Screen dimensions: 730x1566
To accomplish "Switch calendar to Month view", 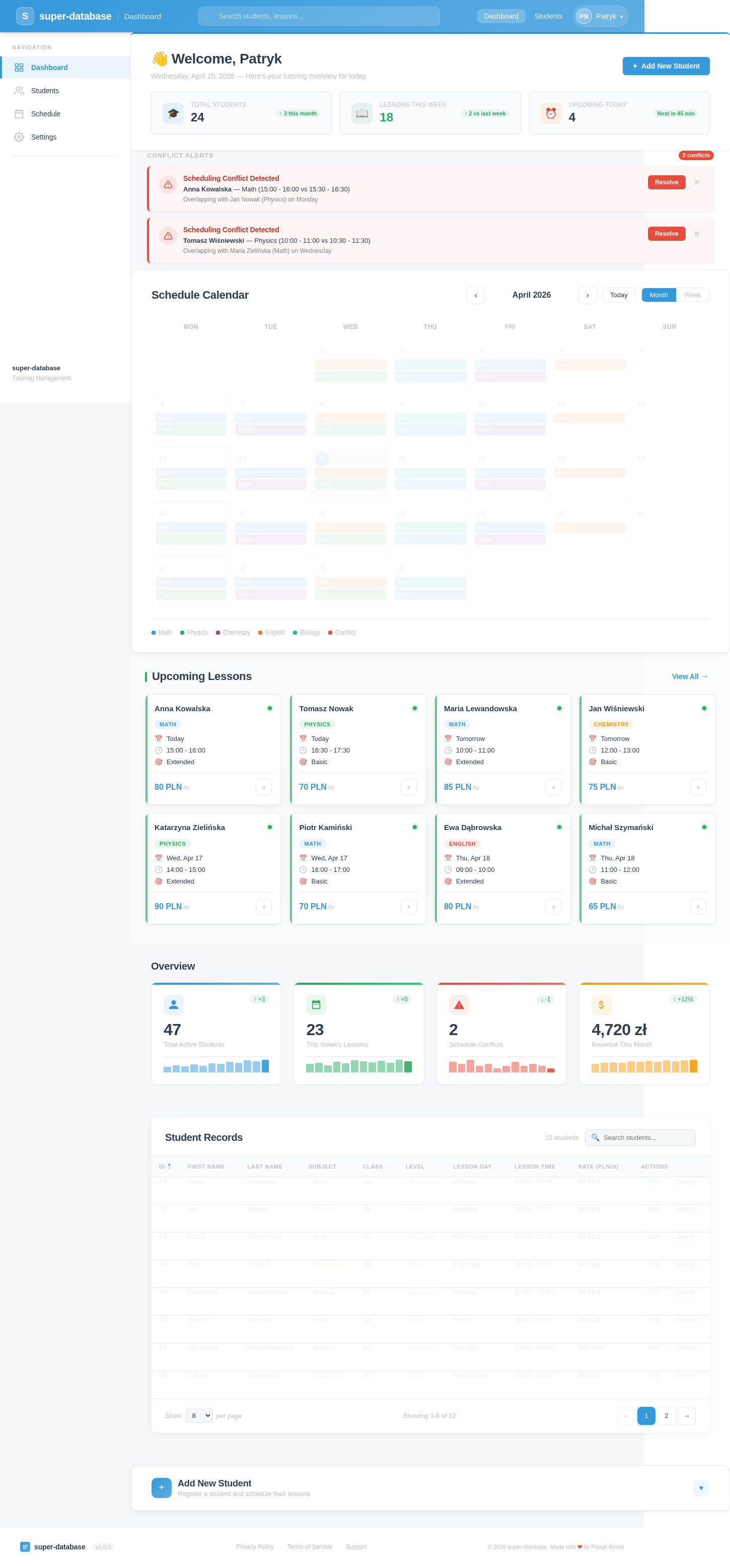I will [659, 295].
